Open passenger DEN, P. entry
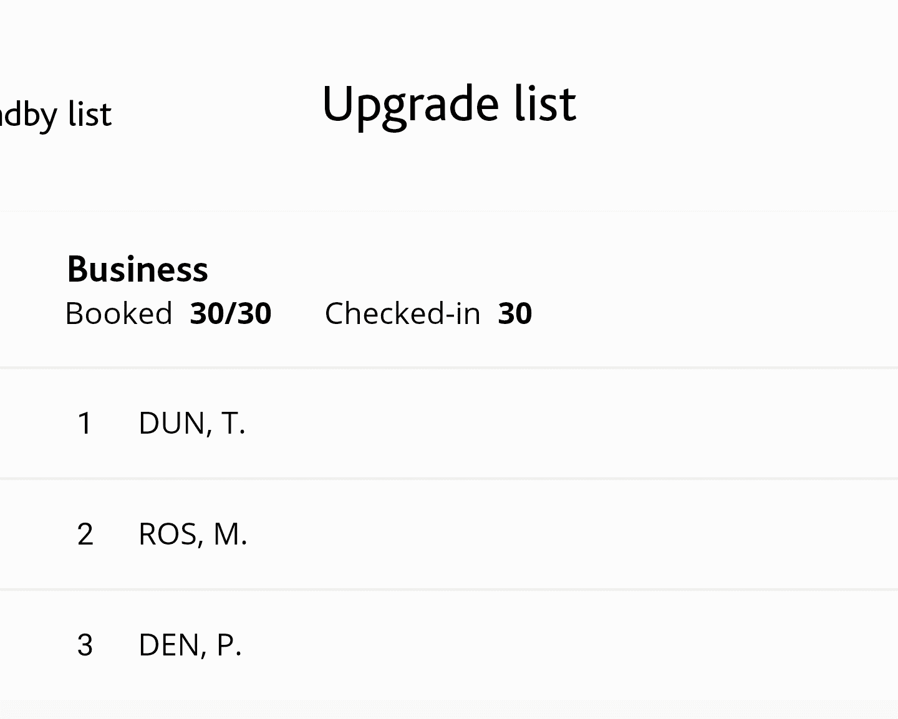The width and height of the screenshot is (898, 719). pos(190,645)
